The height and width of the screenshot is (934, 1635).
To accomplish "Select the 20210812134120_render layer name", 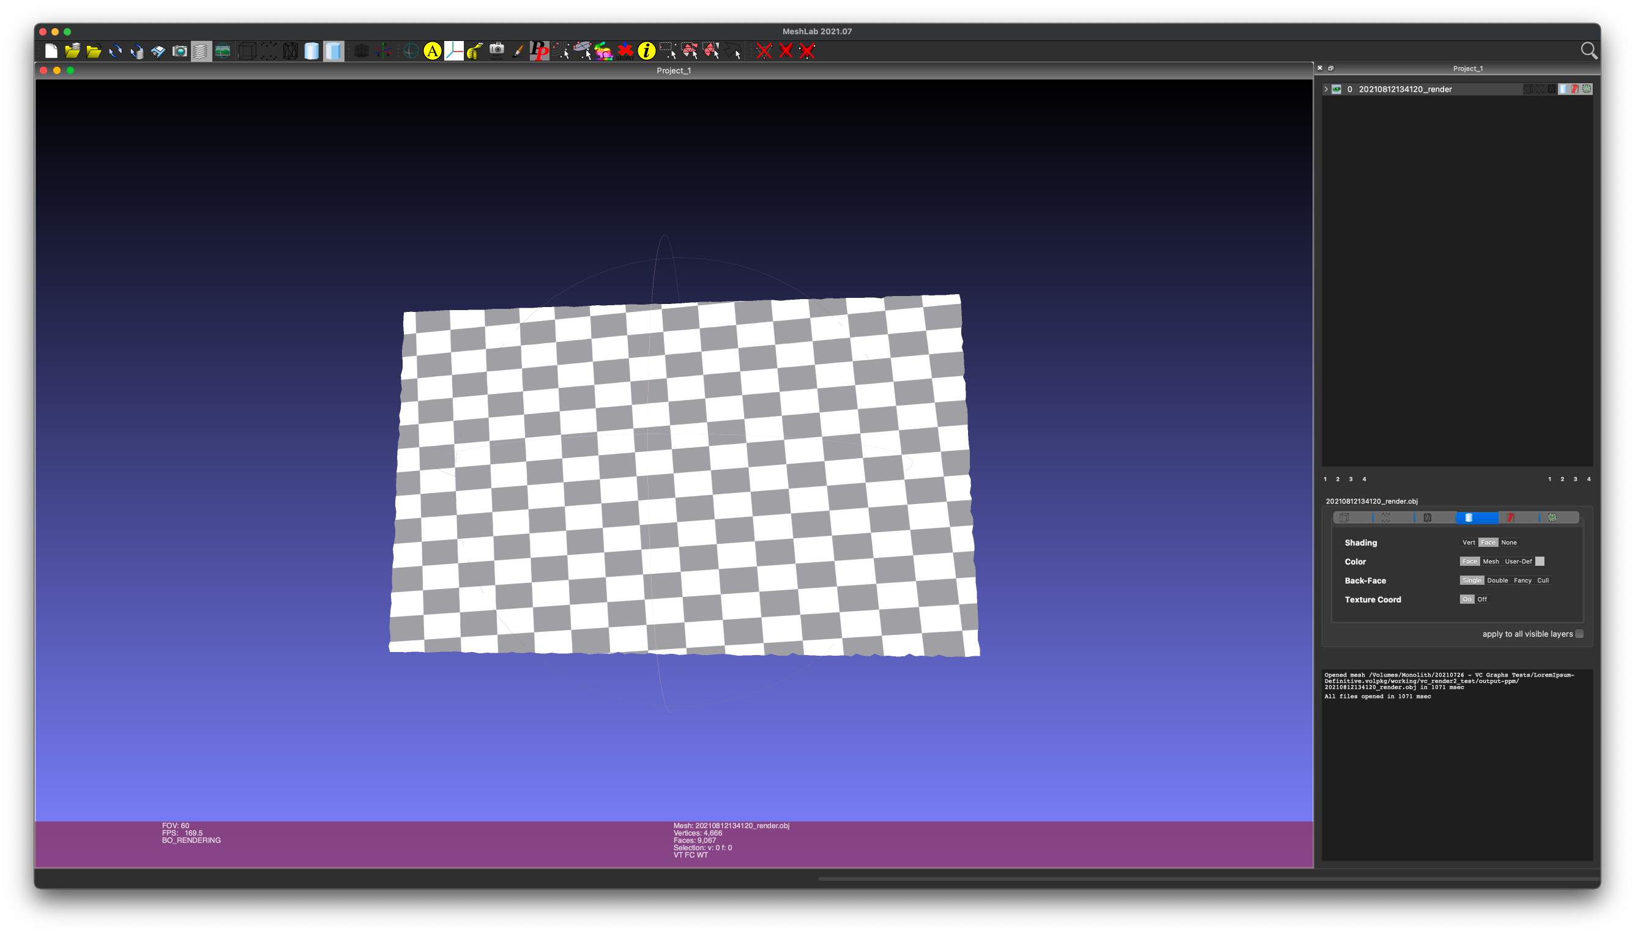I will (1406, 89).
